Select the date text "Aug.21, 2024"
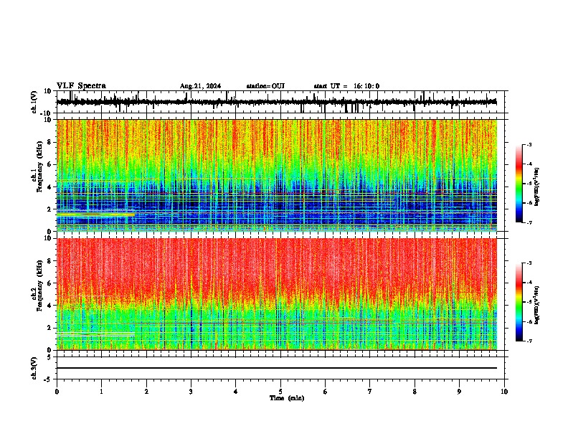 [x=200, y=86]
